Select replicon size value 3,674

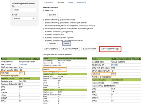pos(60,92)
